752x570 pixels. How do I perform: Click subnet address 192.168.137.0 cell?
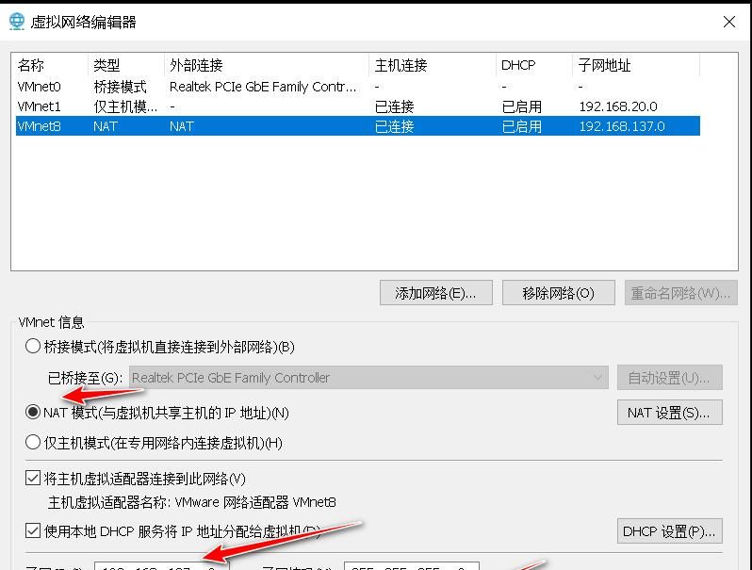622,126
